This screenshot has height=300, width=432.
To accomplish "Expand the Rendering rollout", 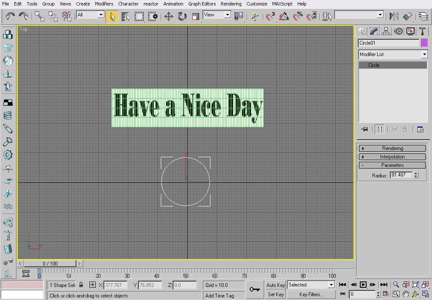I will pyautogui.click(x=392, y=148).
